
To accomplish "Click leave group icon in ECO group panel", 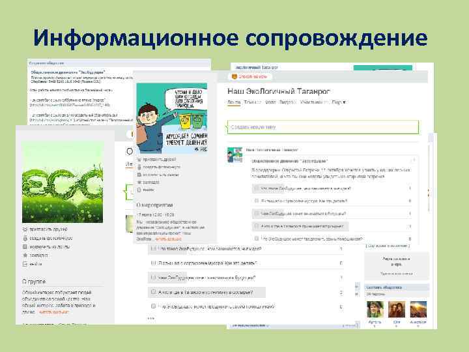I will (x=25, y=264).
